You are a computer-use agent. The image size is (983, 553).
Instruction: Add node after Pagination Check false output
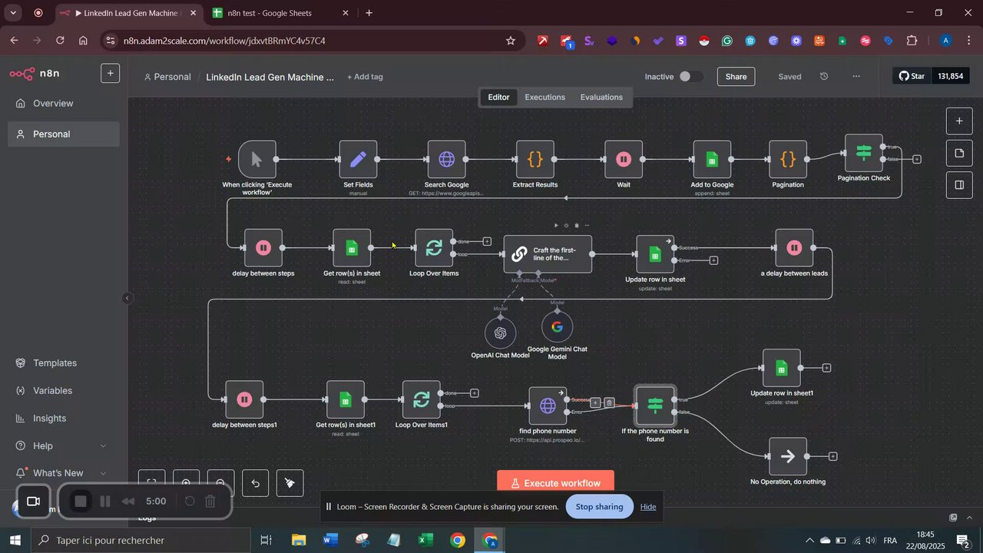(917, 159)
